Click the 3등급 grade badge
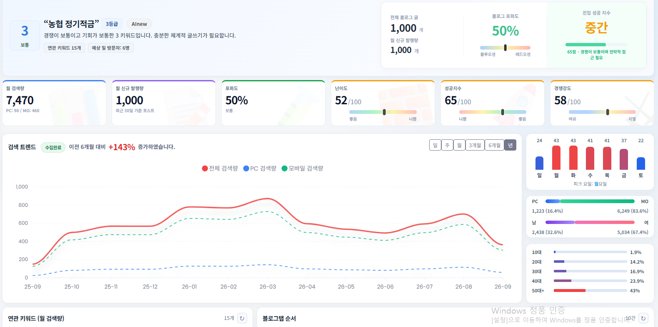Viewport: 658px width, 327px height. (112, 24)
